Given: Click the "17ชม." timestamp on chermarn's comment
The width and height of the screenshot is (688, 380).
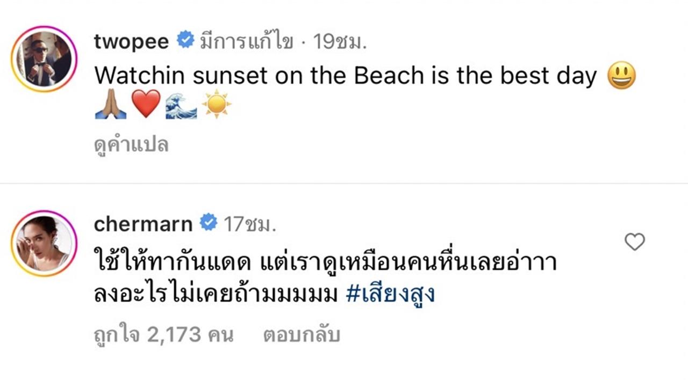Looking at the screenshot, I should 249,224.
